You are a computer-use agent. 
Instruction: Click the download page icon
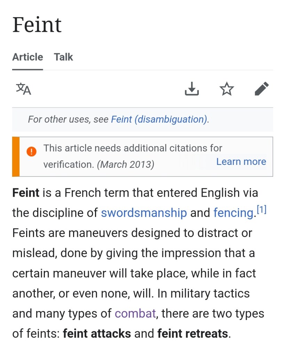point(192,89)
